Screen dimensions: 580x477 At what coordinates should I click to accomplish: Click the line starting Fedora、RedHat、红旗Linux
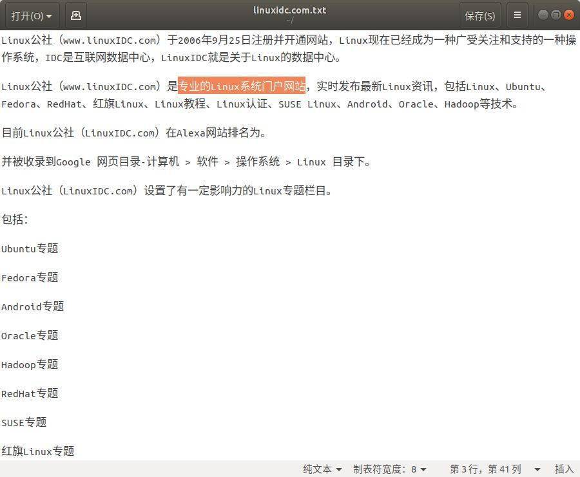pos(260,104)
